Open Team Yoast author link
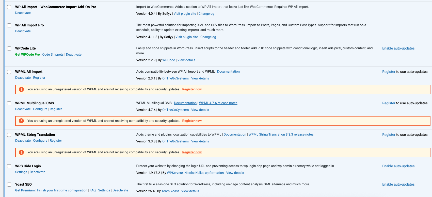 [170, 191]
